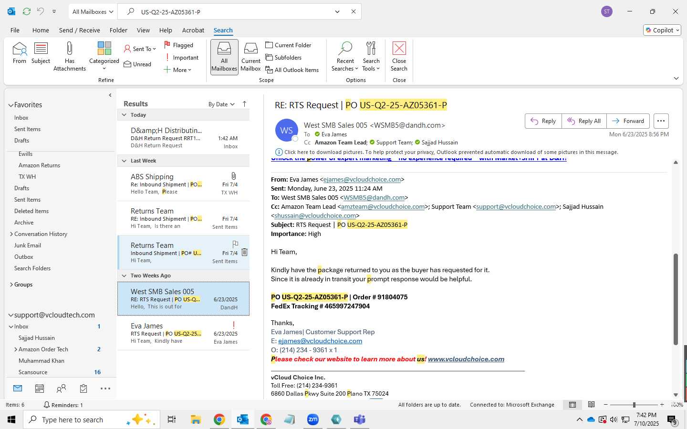Expand the Conversation History folder

pyautogui.click(x=11, y=234)
